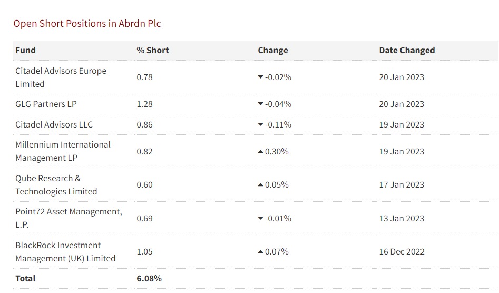Open Point72 Asset Management, L.P. entry
The width and height of the screenshot is (499, 293).
pos(69,218)
